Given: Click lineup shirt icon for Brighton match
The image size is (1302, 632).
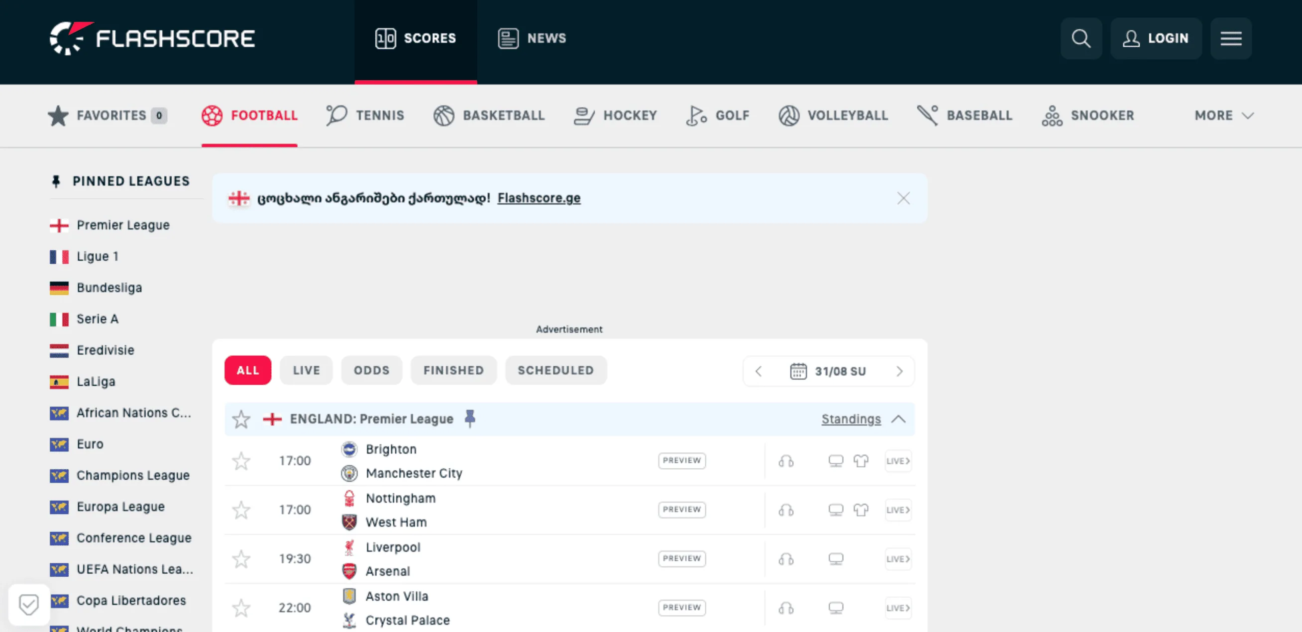Looking at the screenshot, I should click(x=861, y=461).
